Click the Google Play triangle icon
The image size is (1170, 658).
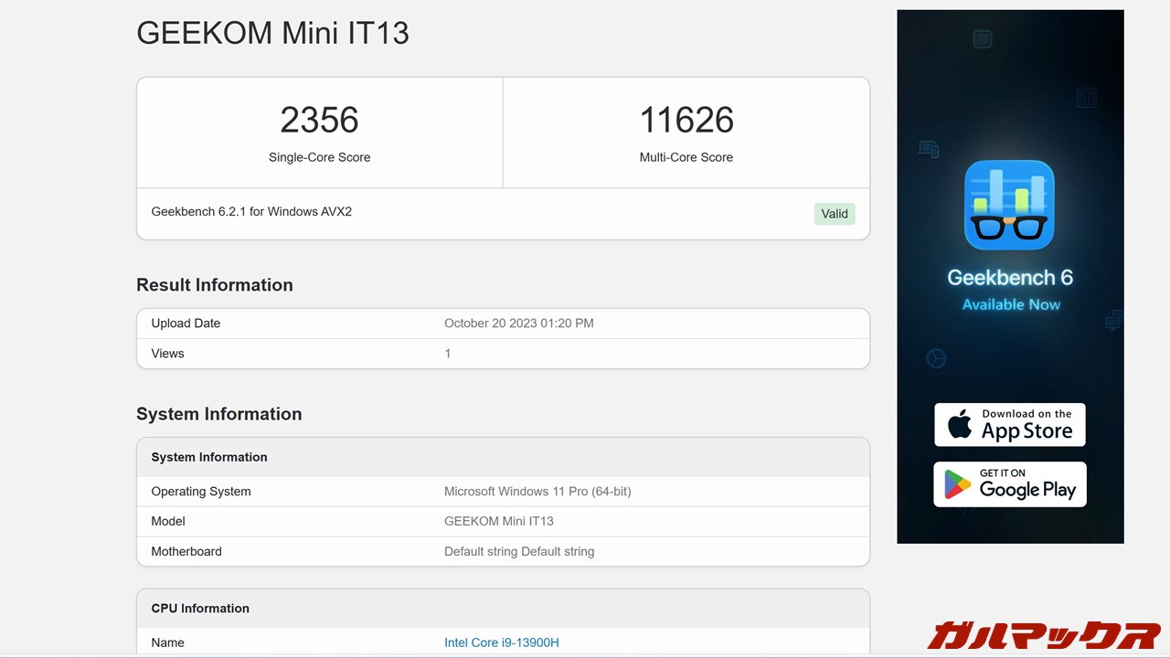956,484
